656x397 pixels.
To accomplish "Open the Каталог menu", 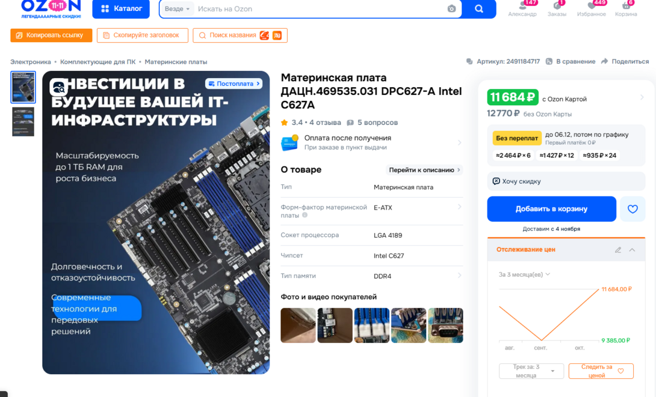I will click(121, 9).
